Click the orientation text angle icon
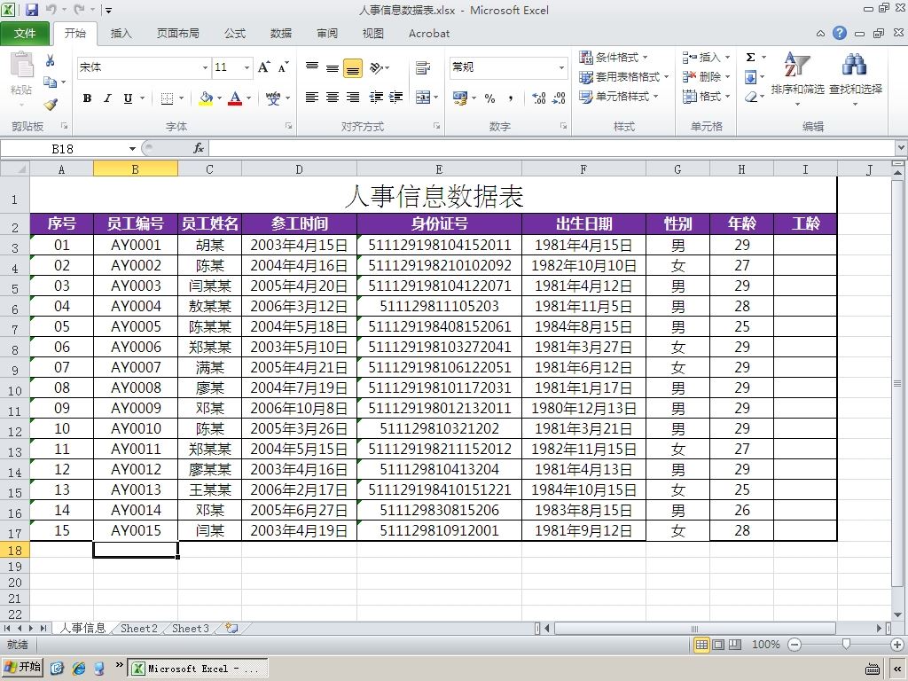 pos(376,67)
